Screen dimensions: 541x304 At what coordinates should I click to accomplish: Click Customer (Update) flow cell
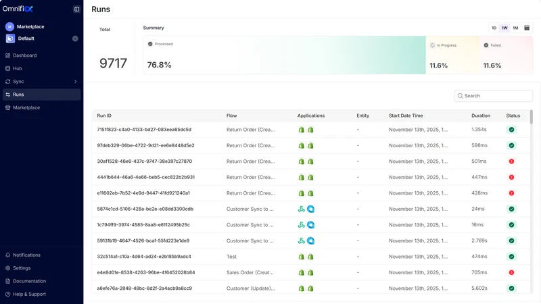251,288
